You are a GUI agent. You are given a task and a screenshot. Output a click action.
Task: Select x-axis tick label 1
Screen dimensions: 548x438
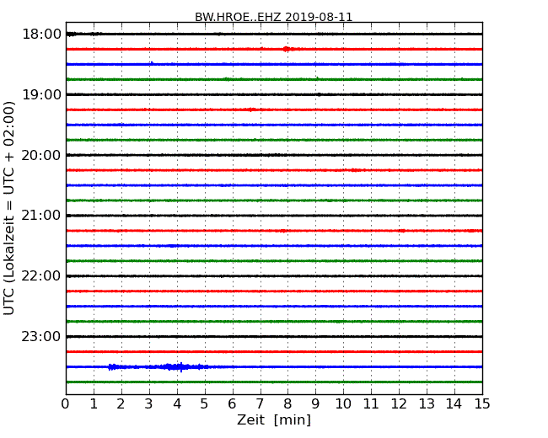point(94,404)
